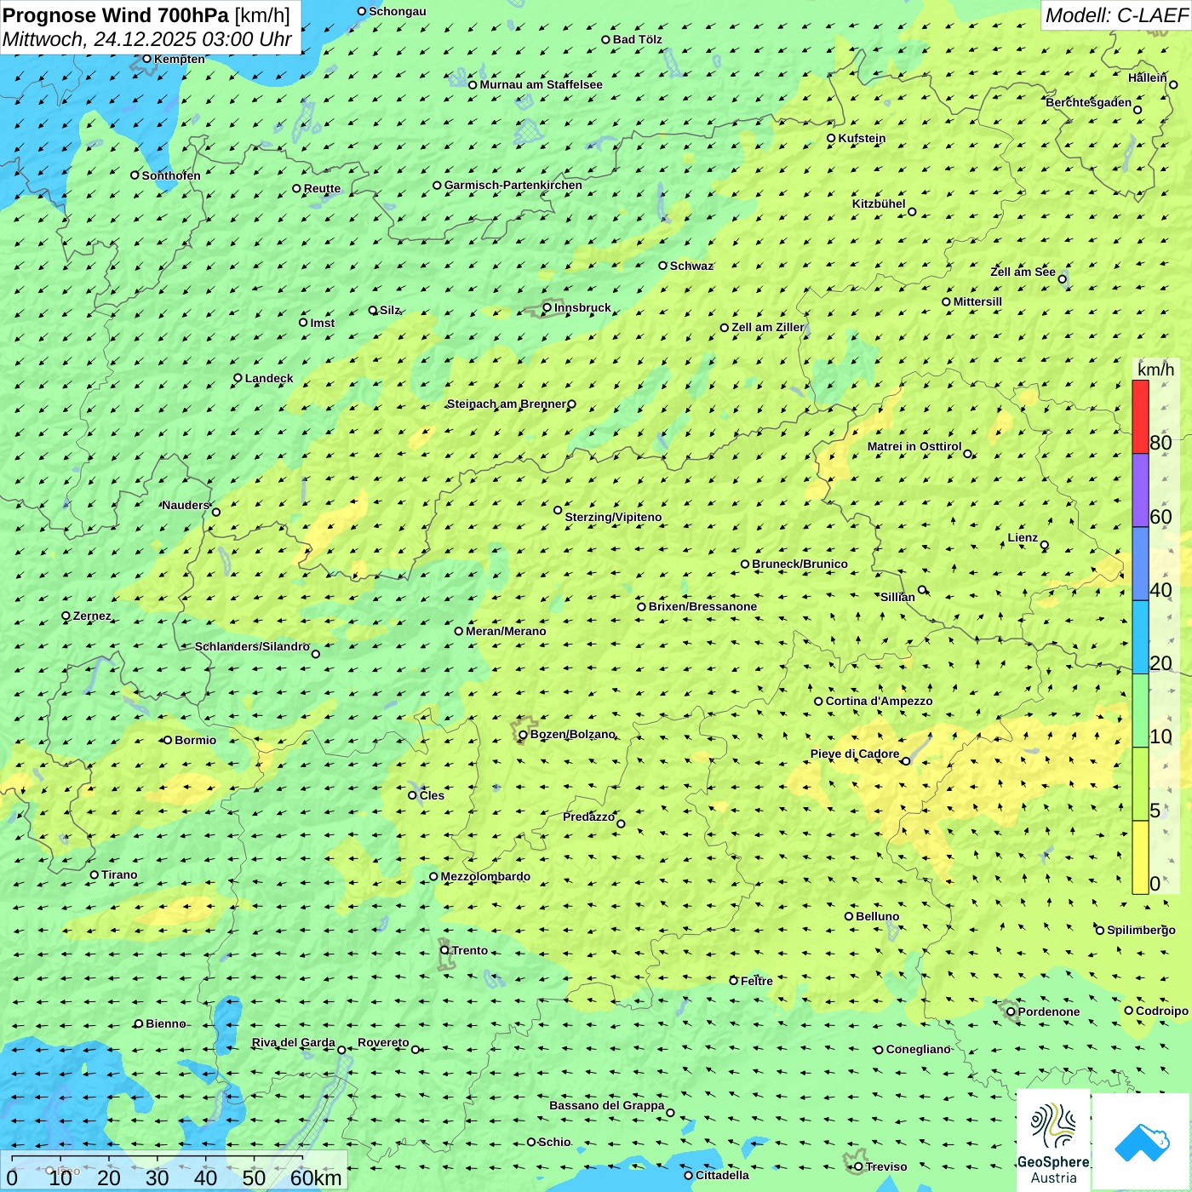Click the Nauders location marker

[x=216, y=512]
